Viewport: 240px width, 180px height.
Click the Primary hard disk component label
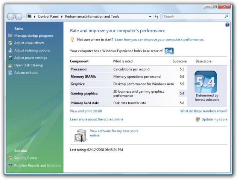click(85, 103)
